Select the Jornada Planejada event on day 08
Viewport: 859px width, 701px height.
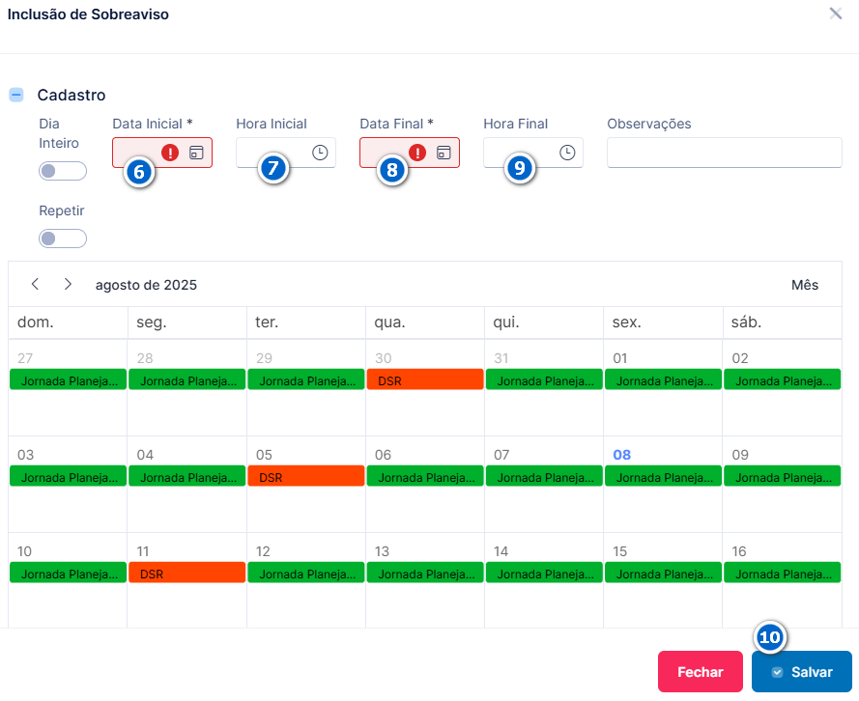[x=663, y=476]
